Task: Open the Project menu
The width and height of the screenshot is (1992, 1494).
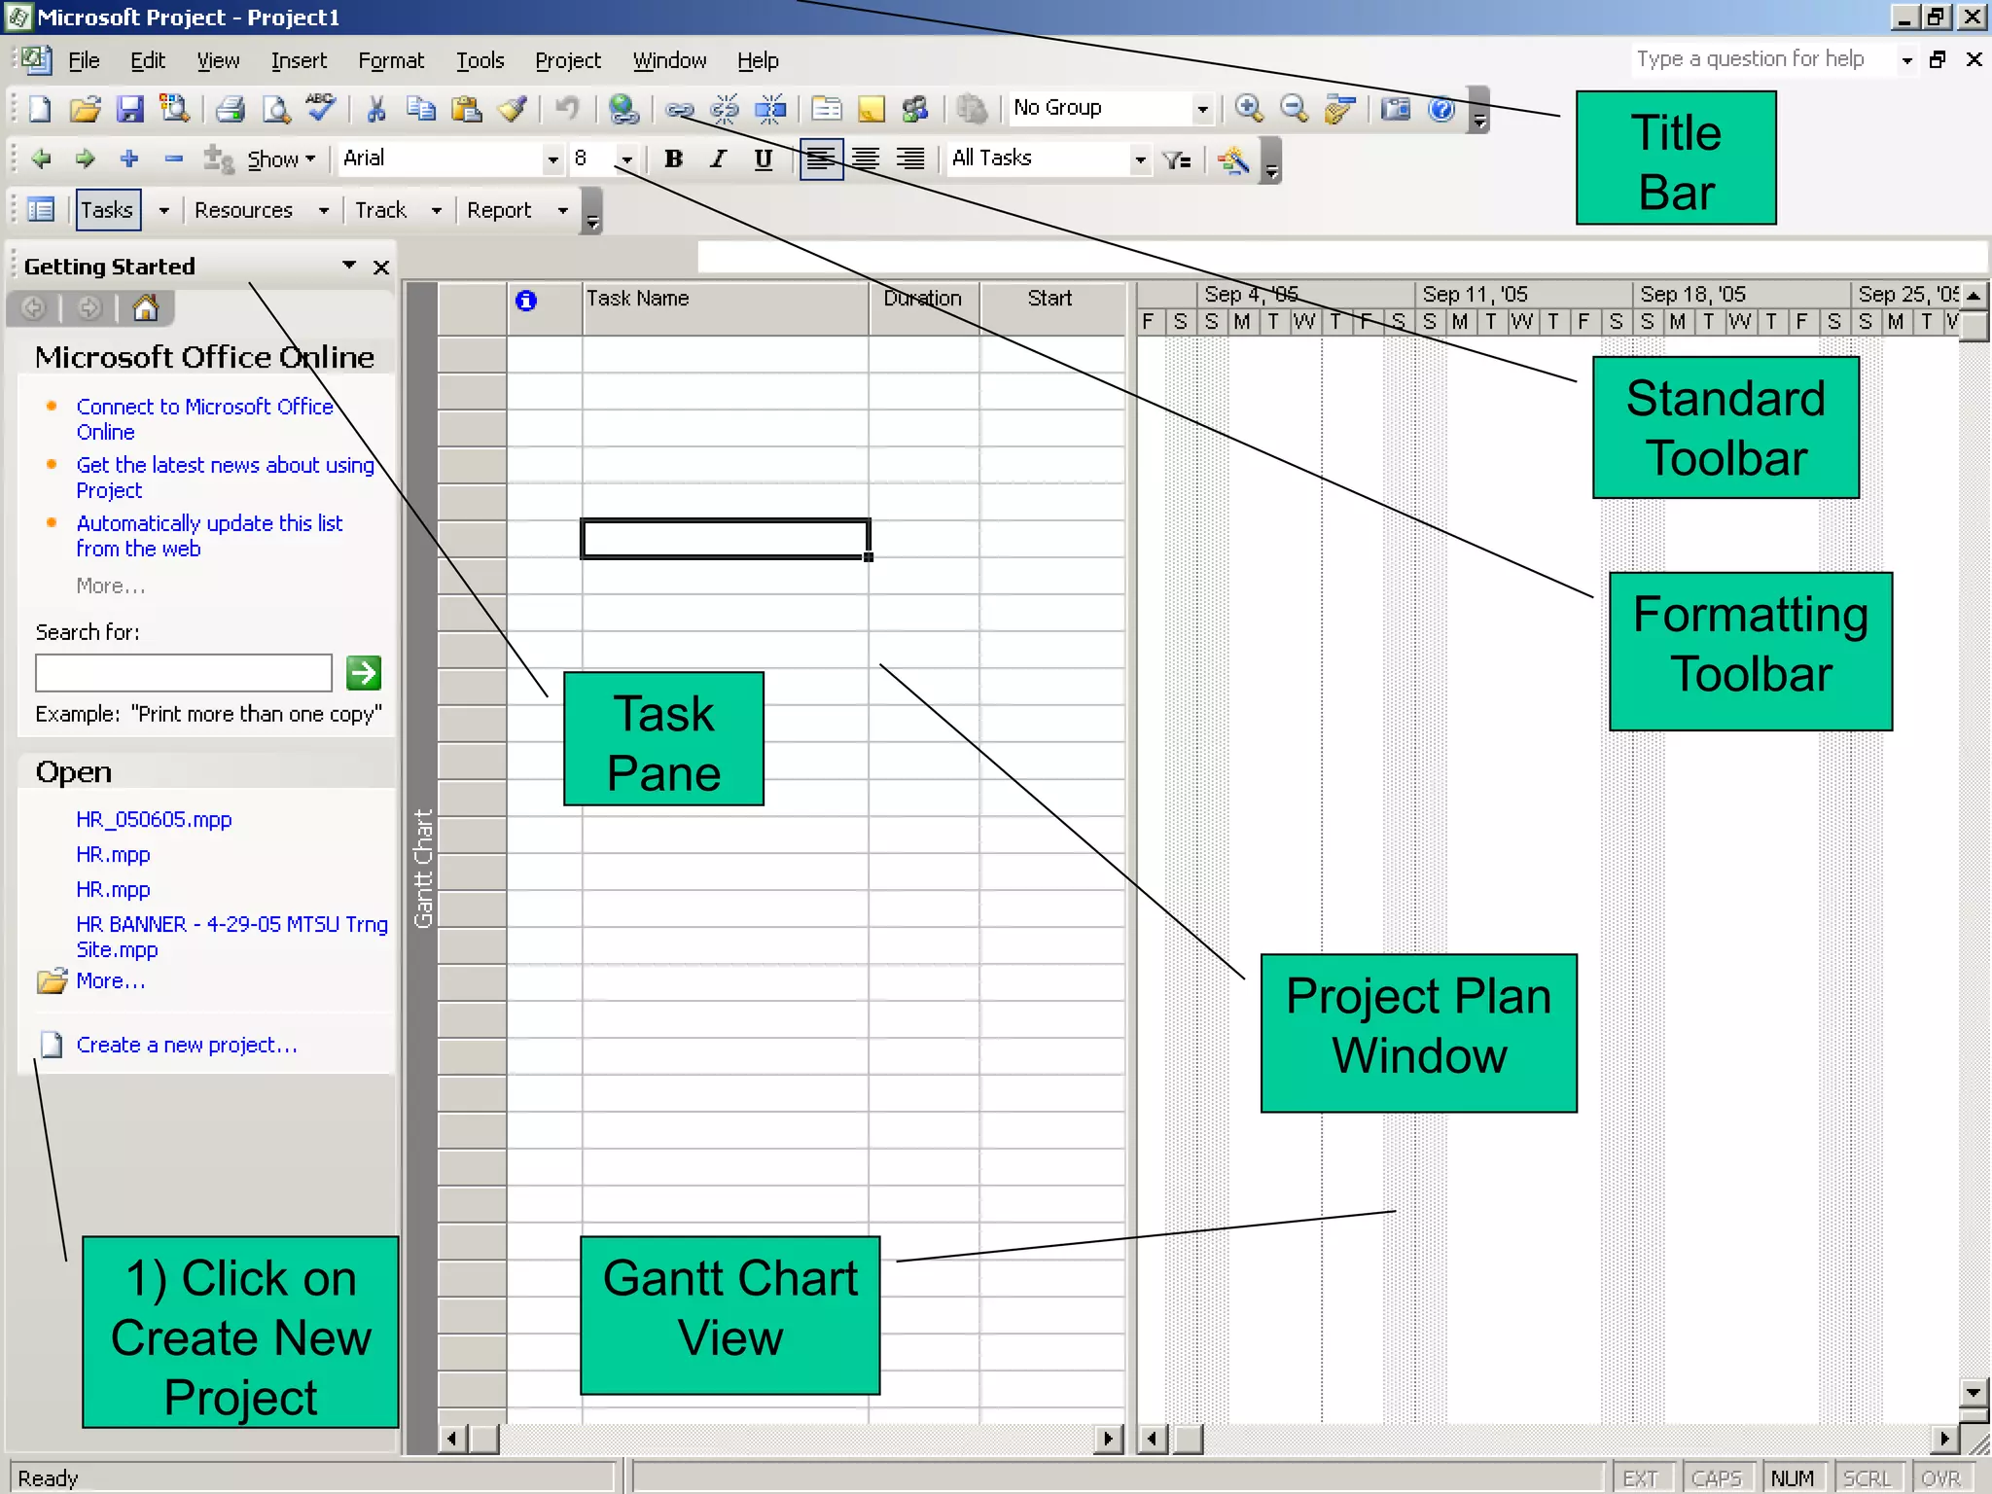Action: point(568,60)
